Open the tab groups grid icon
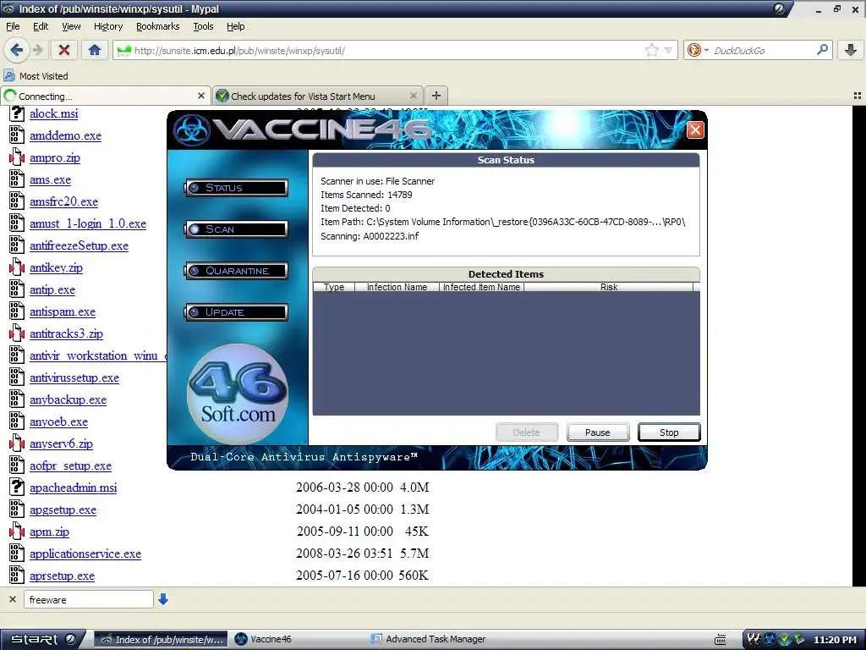 click(x=858, y=96)
